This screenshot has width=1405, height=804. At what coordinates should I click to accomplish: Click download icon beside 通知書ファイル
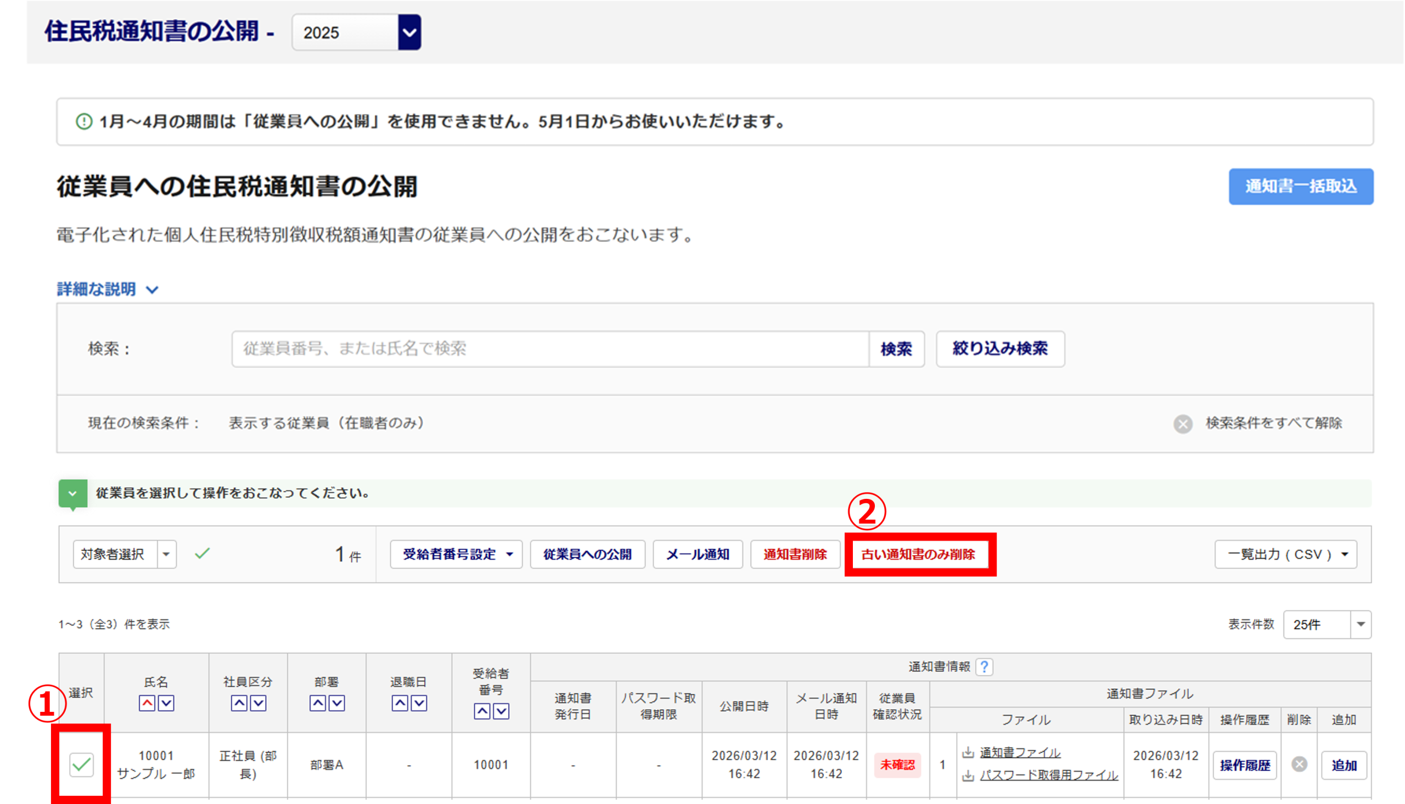968,752
